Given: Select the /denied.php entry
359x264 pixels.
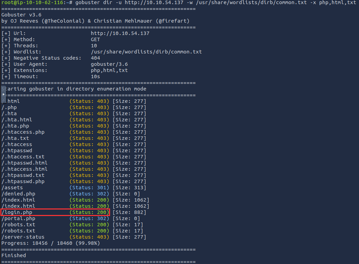Looking at the screenshot, I should click(19, 194).
